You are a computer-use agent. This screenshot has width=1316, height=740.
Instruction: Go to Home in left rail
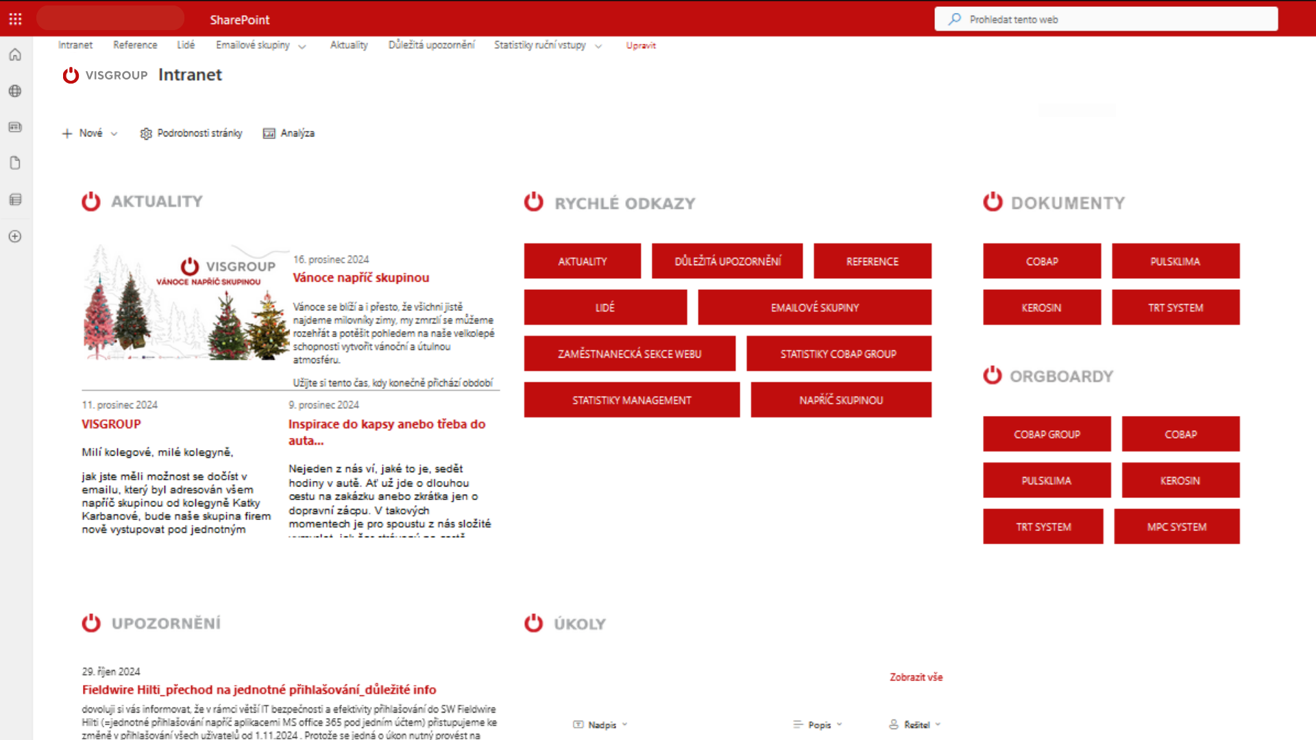[x=15, y=55]
